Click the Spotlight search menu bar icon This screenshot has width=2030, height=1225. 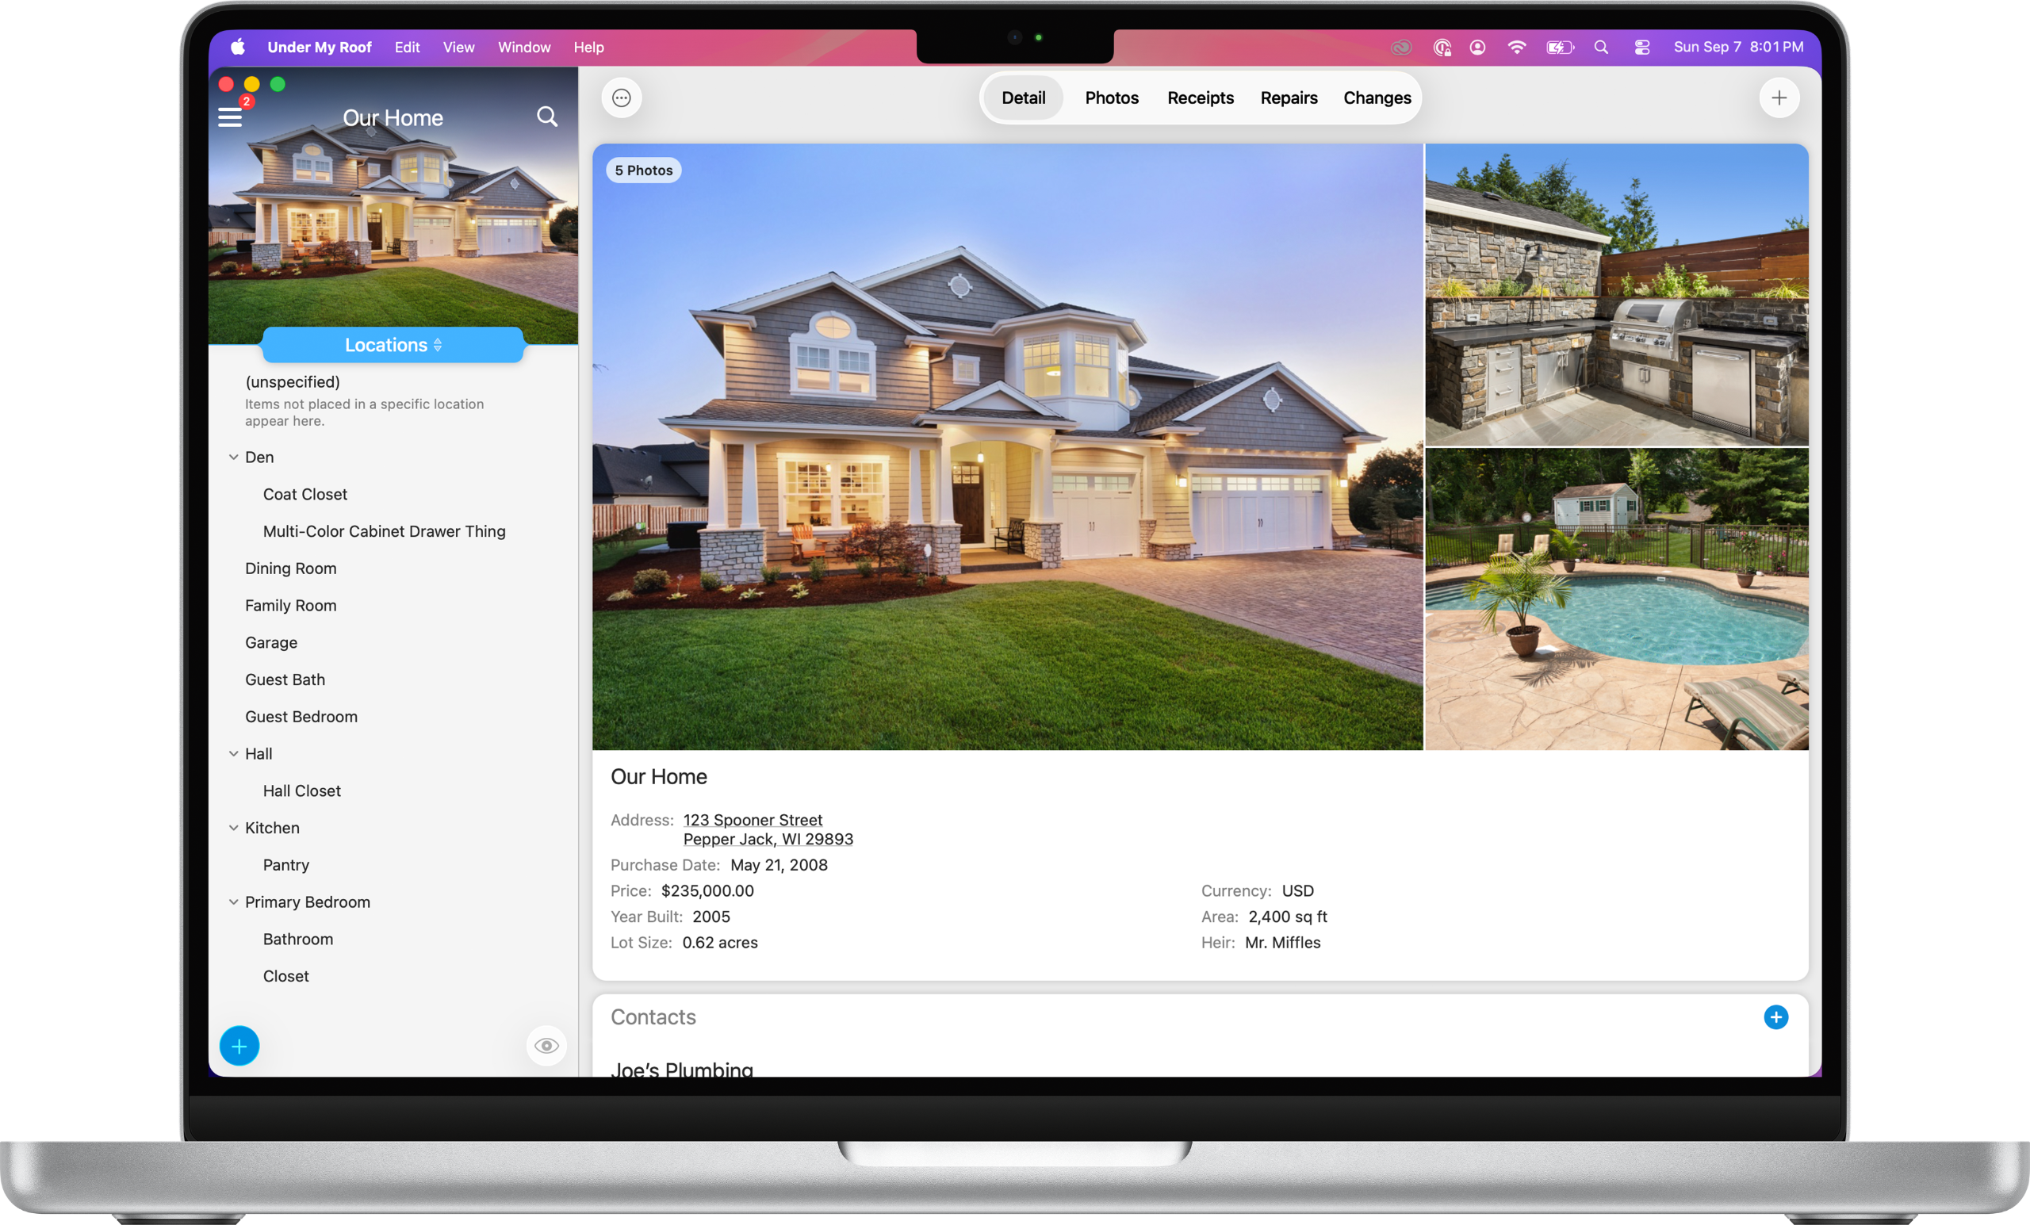pyautogui.click(x=1600, y=48)
